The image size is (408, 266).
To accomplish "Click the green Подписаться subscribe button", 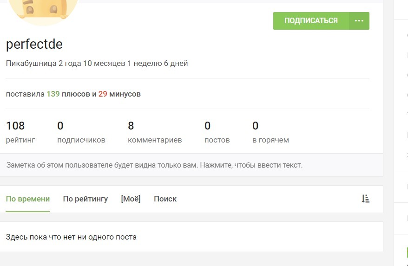I will coord(311,21).
